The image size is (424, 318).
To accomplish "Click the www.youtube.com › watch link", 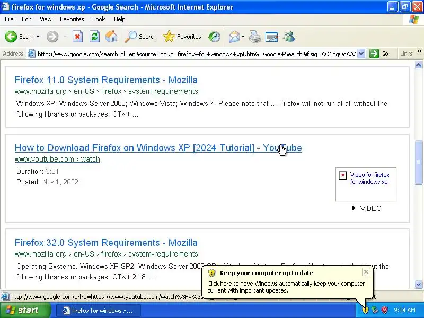I will point(57,160).
